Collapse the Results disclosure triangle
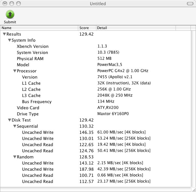Screen dimensions: 196x192 click(x=4, y=34)
